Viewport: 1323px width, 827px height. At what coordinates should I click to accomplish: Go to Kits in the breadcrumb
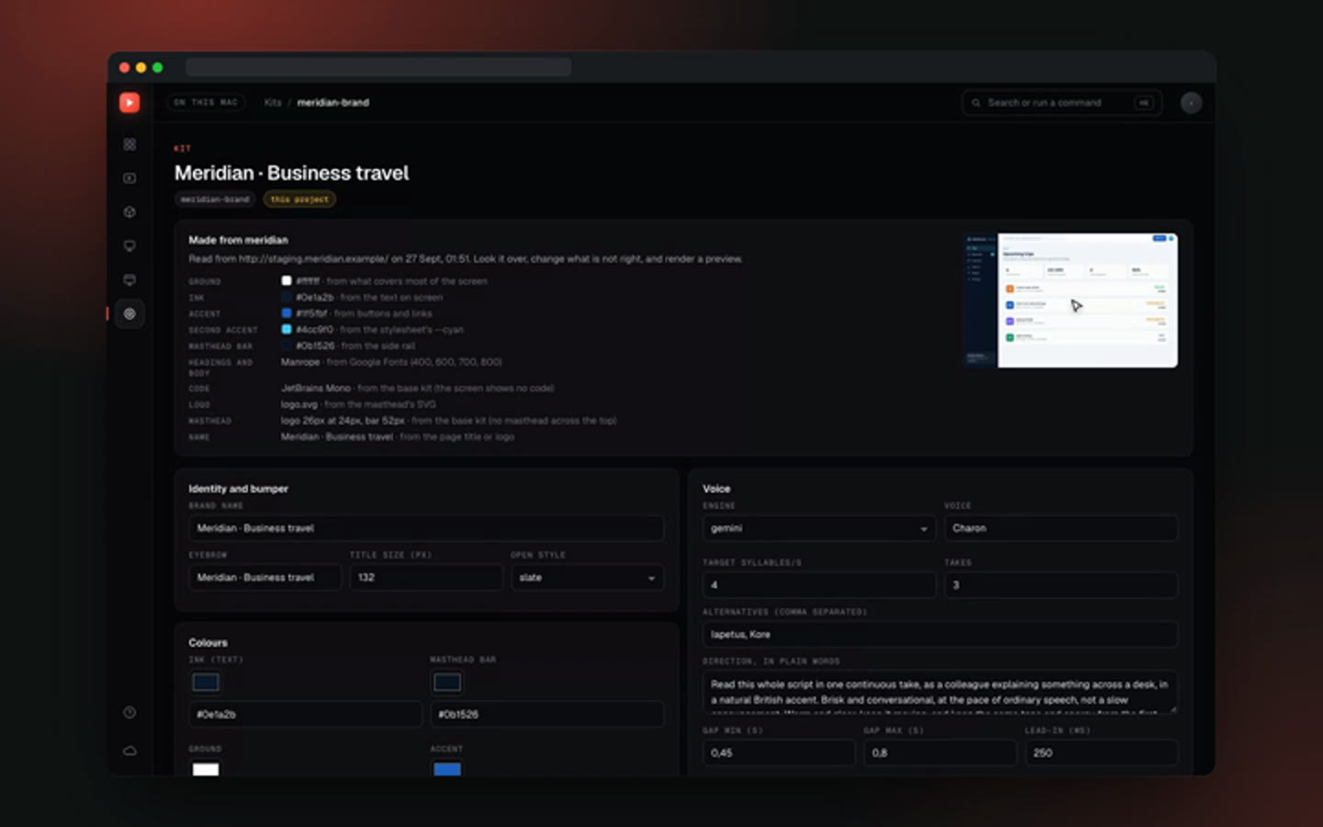point(273,103)
